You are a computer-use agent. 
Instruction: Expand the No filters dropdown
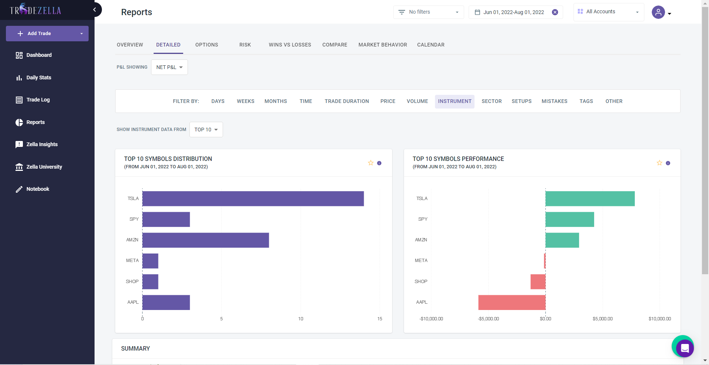(x=428, y=12)
